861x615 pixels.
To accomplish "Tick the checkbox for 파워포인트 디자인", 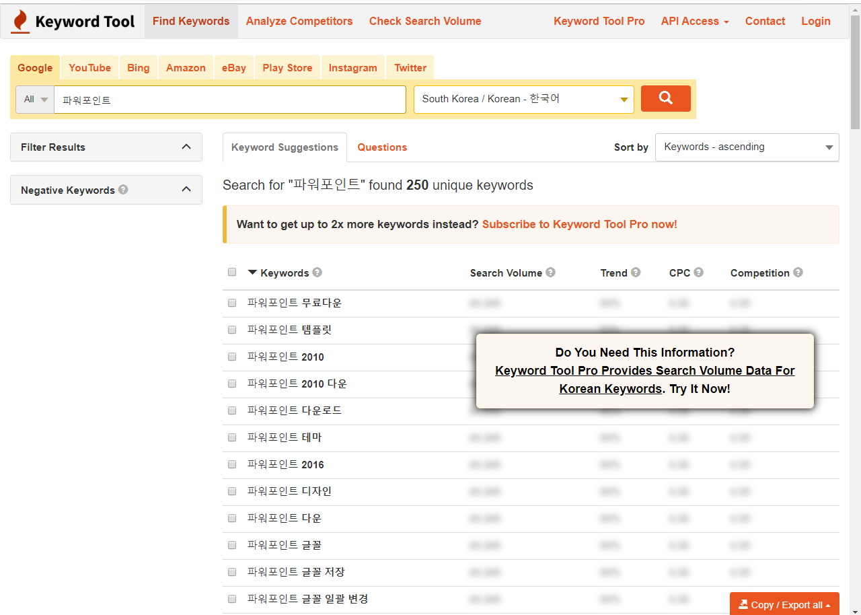I will click(232, 491).
